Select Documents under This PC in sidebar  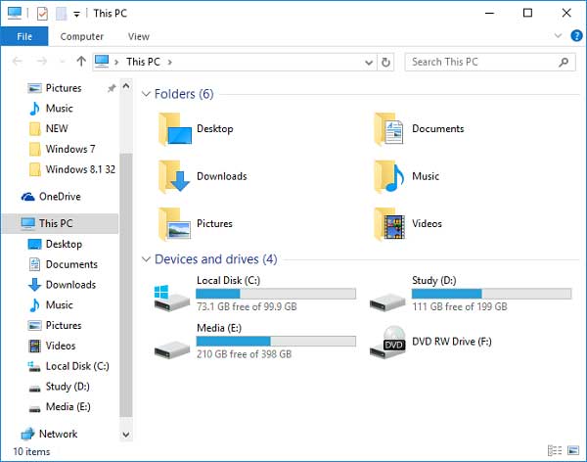click(71, 264)
